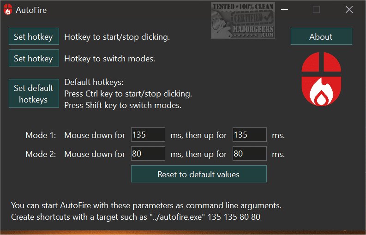This screenshot has width=366, height=235.
Task: Focus Mode 2 mouse up duration field
Action: click(249, 154)
